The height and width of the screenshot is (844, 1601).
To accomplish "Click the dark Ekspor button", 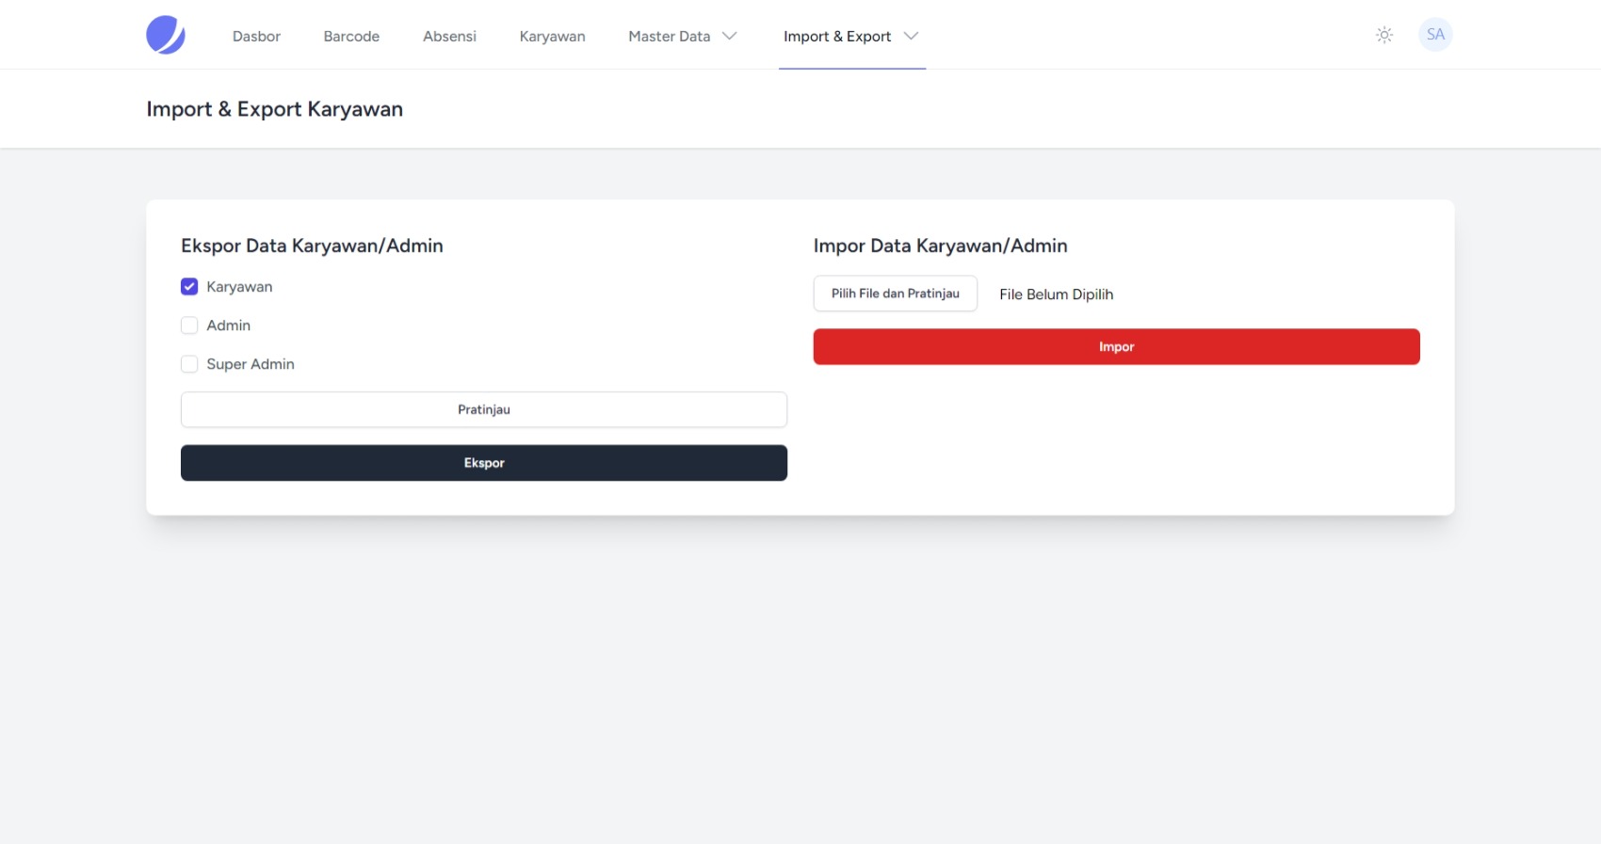I will point(483,463).
